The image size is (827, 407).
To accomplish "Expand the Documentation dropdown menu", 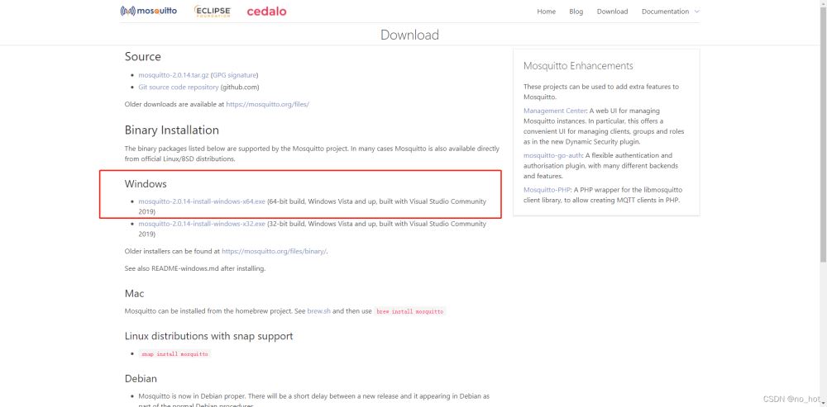I will [x=670, y=12].
